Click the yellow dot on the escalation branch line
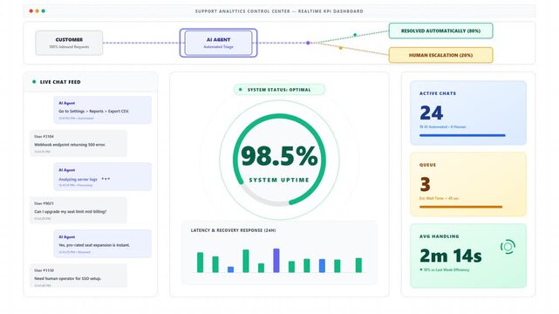 [x=340, y=48]
